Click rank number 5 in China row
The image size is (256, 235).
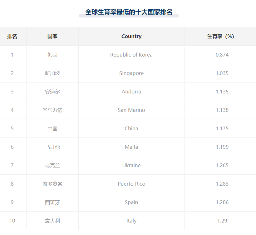coord(12,129)
